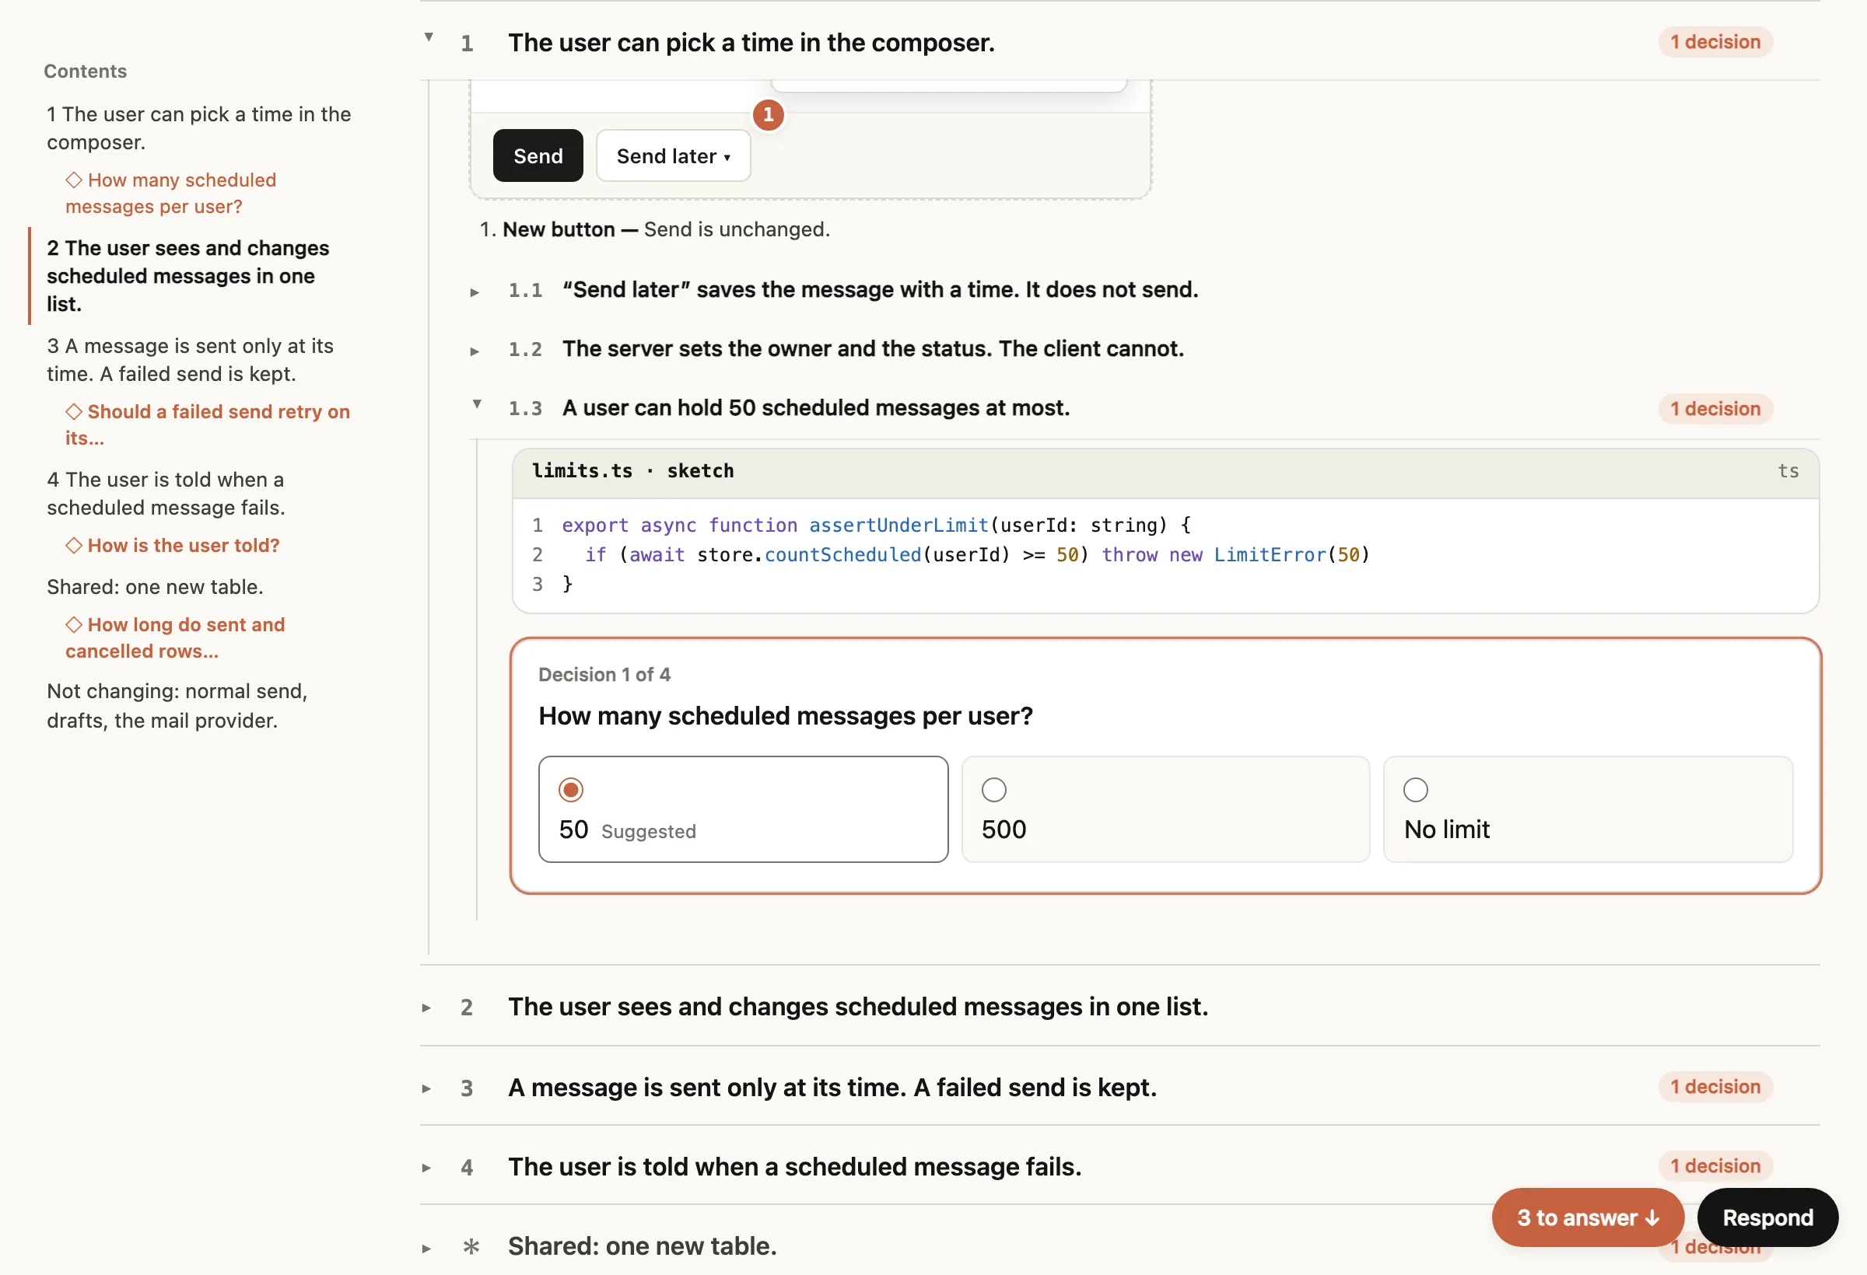The width and height of the screenshot is (1867, 1275).
Task: Expand subsection 1.2 server sets owner
Action: coord(475,351)
